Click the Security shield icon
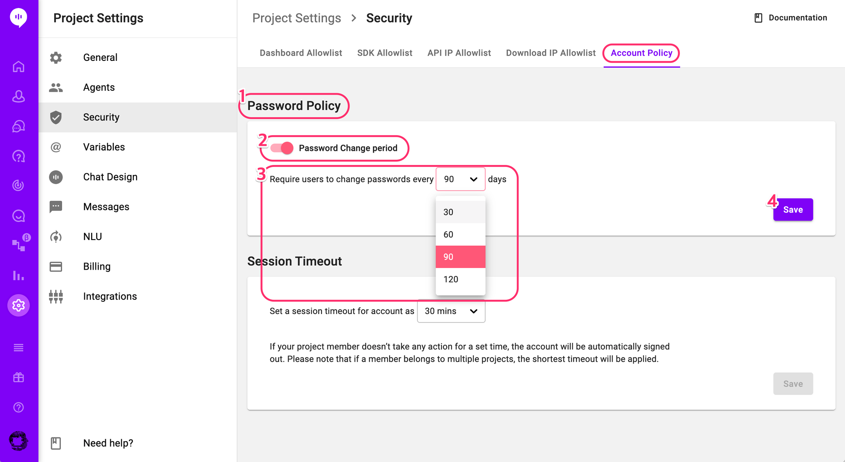Screen dimensions: 845x462 click(56, 117)
